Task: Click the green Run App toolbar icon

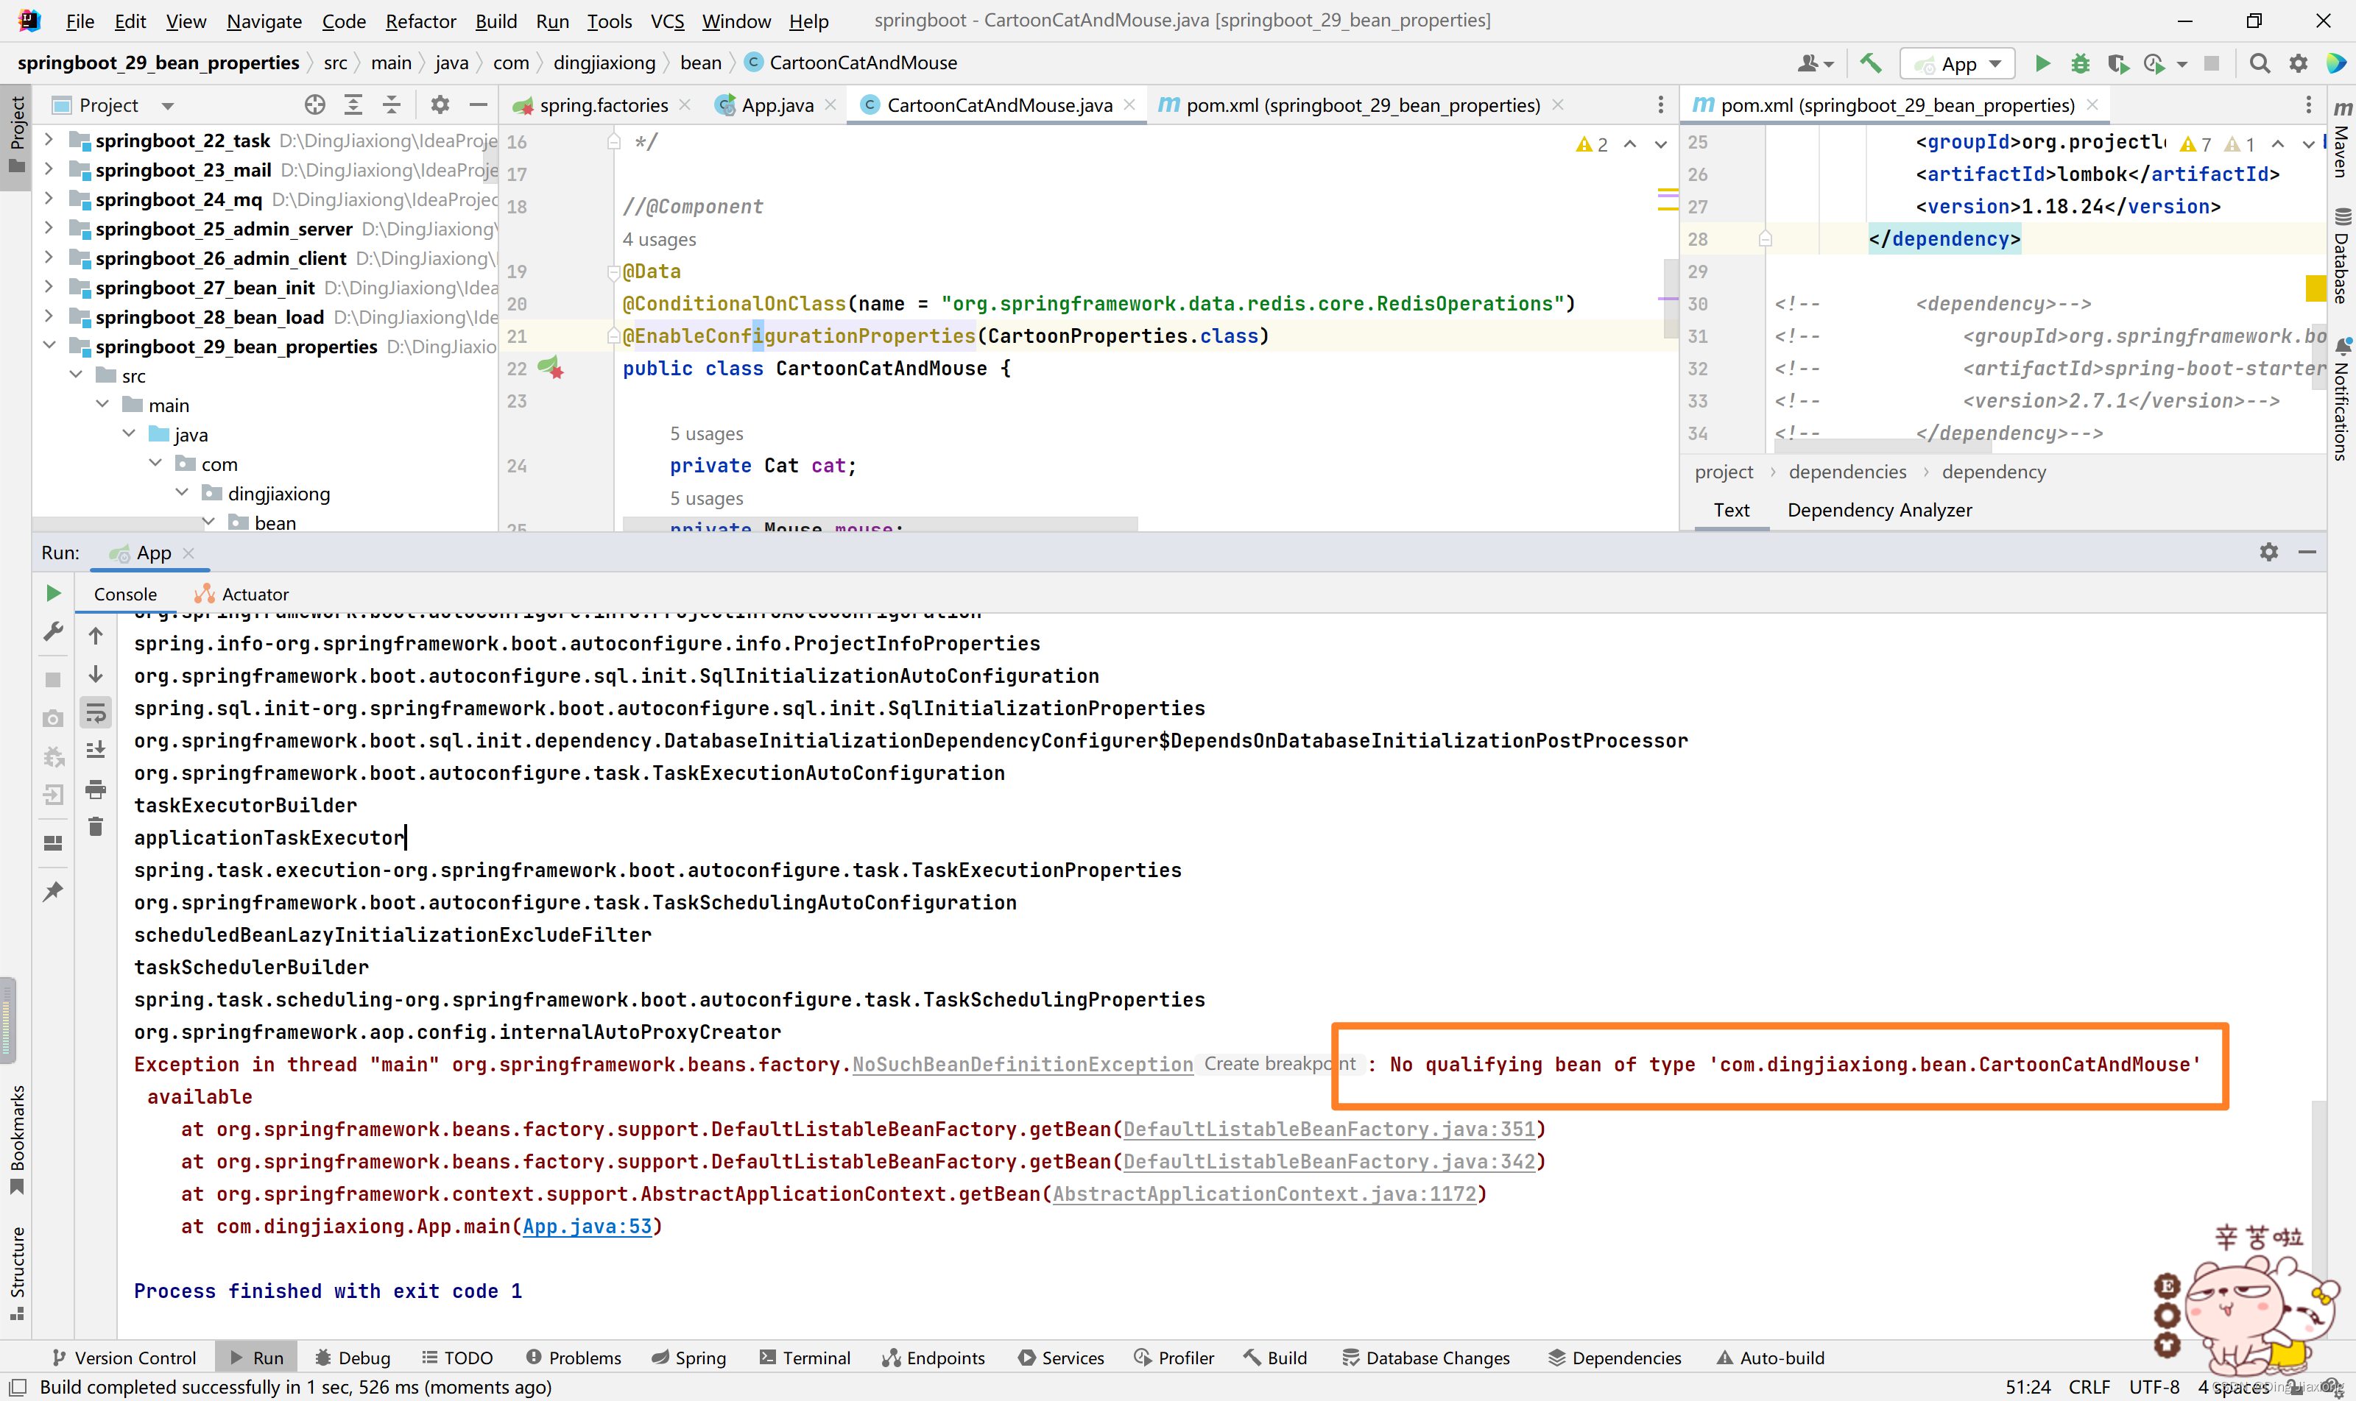Action: pos(2042,63)
